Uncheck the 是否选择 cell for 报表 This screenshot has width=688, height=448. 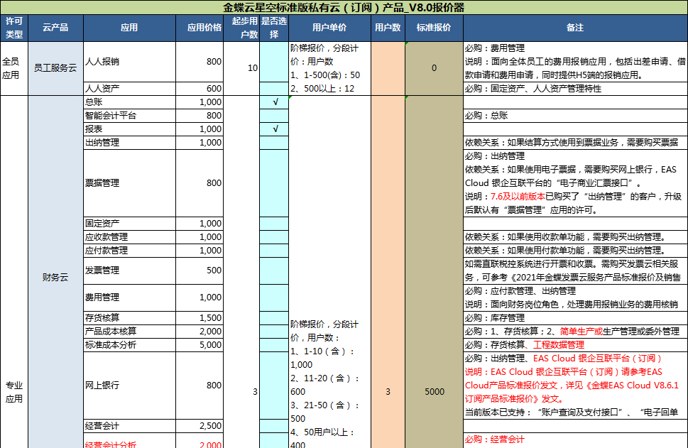point(274,129)
